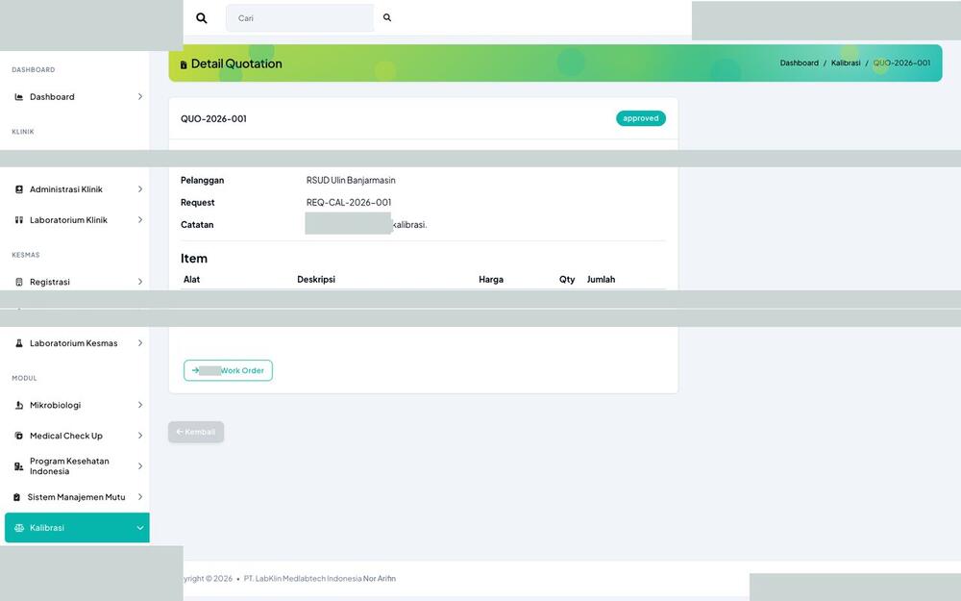The width and height of the screenshot is (961, 601).
Task: Click the Laboratorium Kesmas flask icon
Action: point(19,343)
